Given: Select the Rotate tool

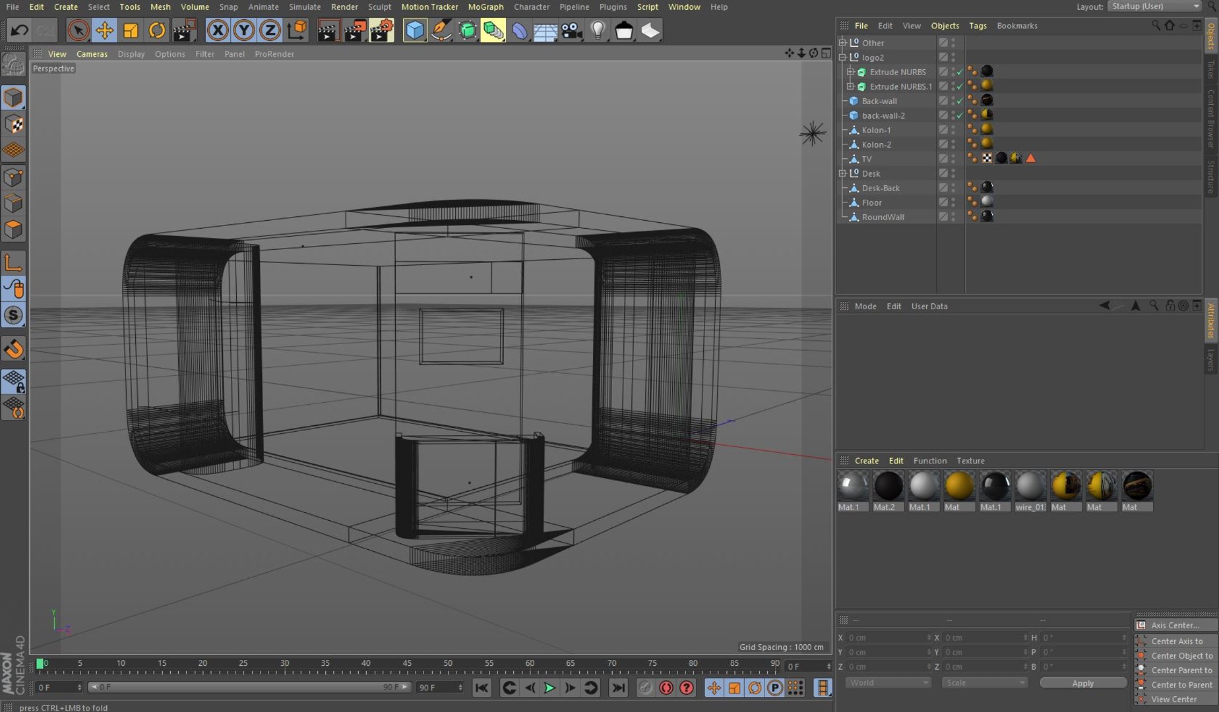Looking at the screenshot, I should click(157, 30).
